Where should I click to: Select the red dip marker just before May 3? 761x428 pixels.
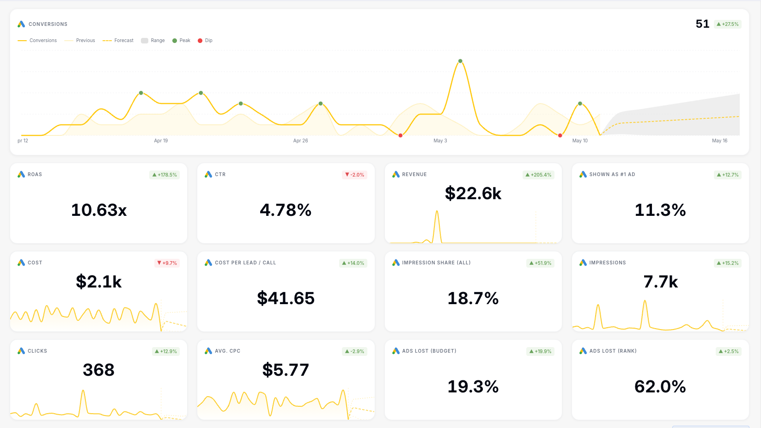(401, 135)
